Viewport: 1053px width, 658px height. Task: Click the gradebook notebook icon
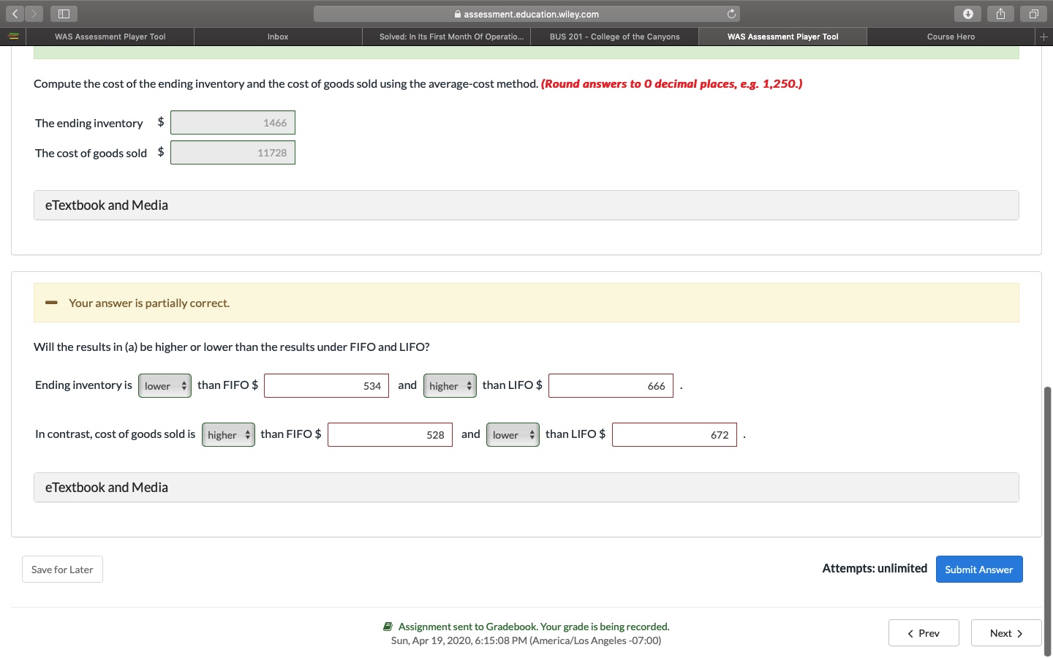click(x=388, y=627)
